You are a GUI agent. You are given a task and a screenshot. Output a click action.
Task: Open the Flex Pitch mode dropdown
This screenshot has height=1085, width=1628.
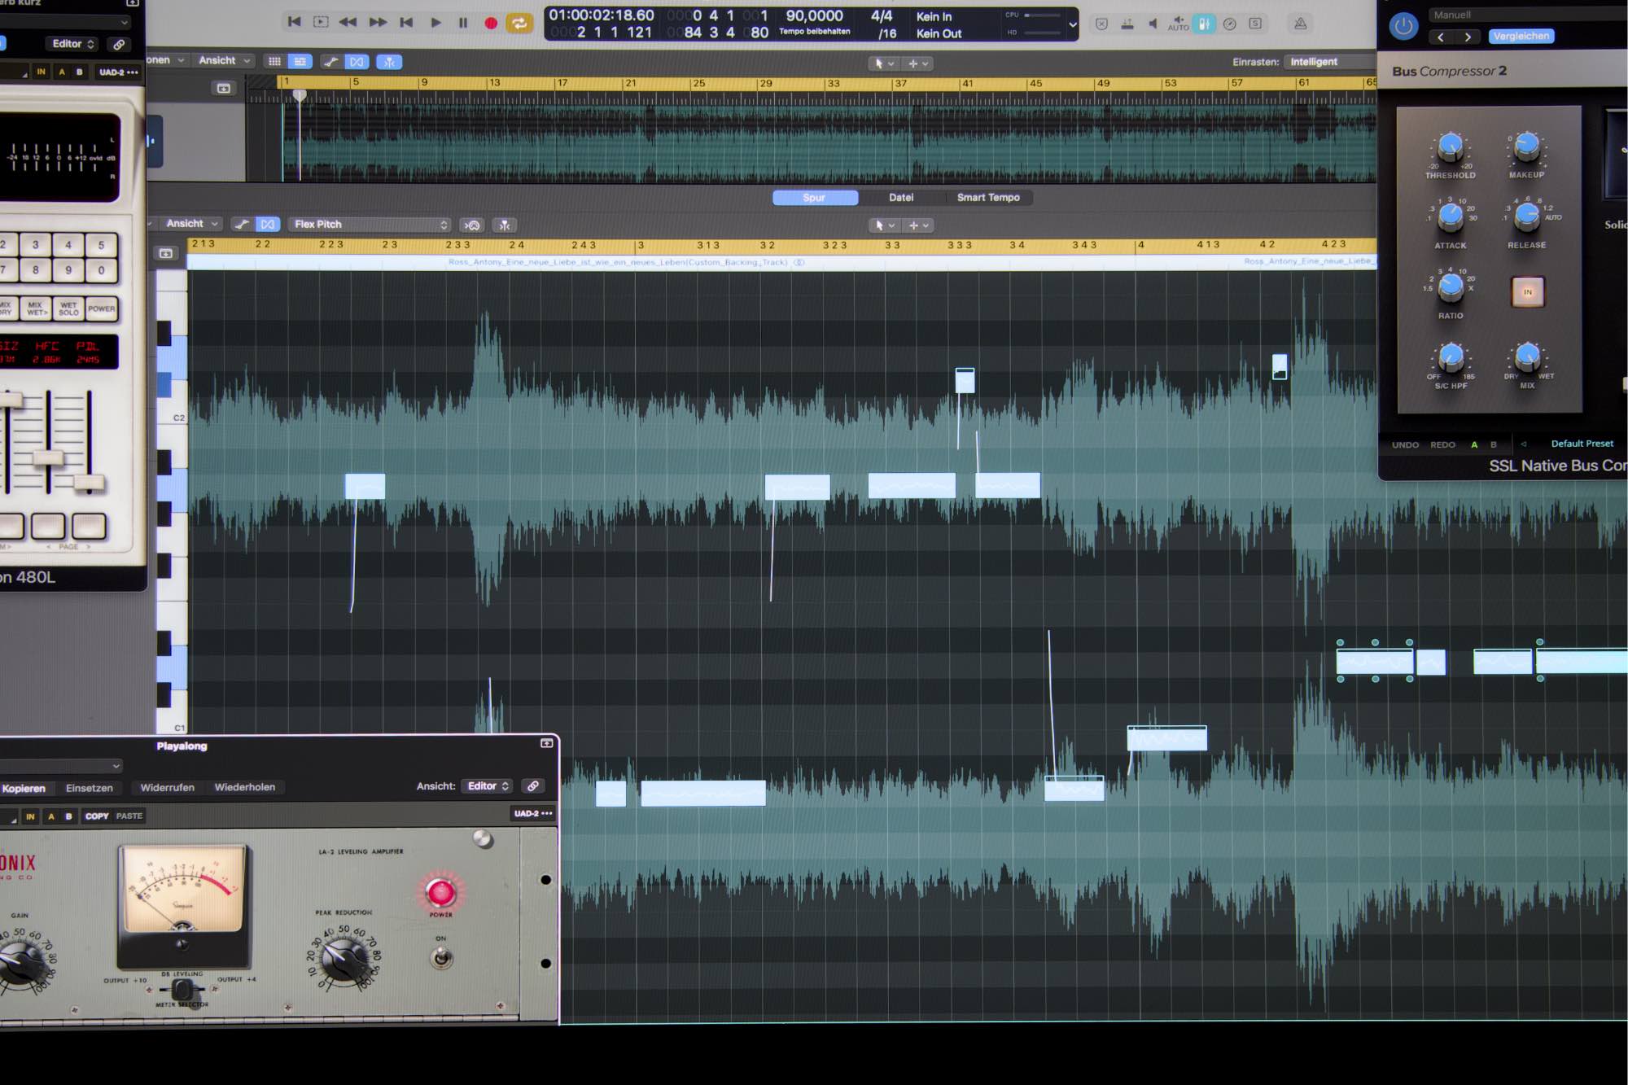371,225
